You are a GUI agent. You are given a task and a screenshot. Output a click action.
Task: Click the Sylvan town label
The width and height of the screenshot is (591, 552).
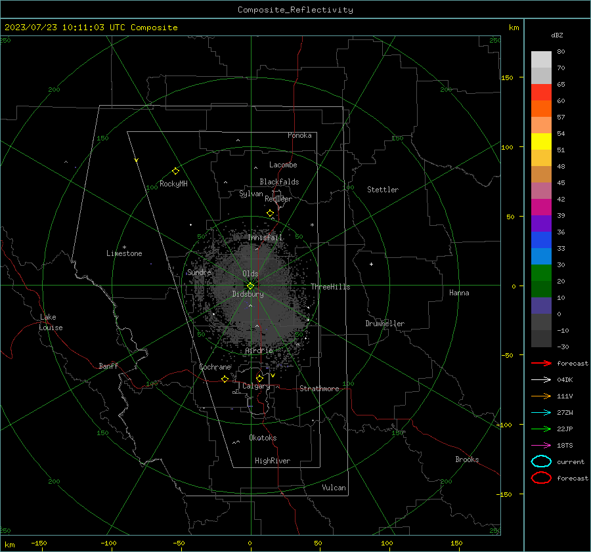tap(251, 194)
